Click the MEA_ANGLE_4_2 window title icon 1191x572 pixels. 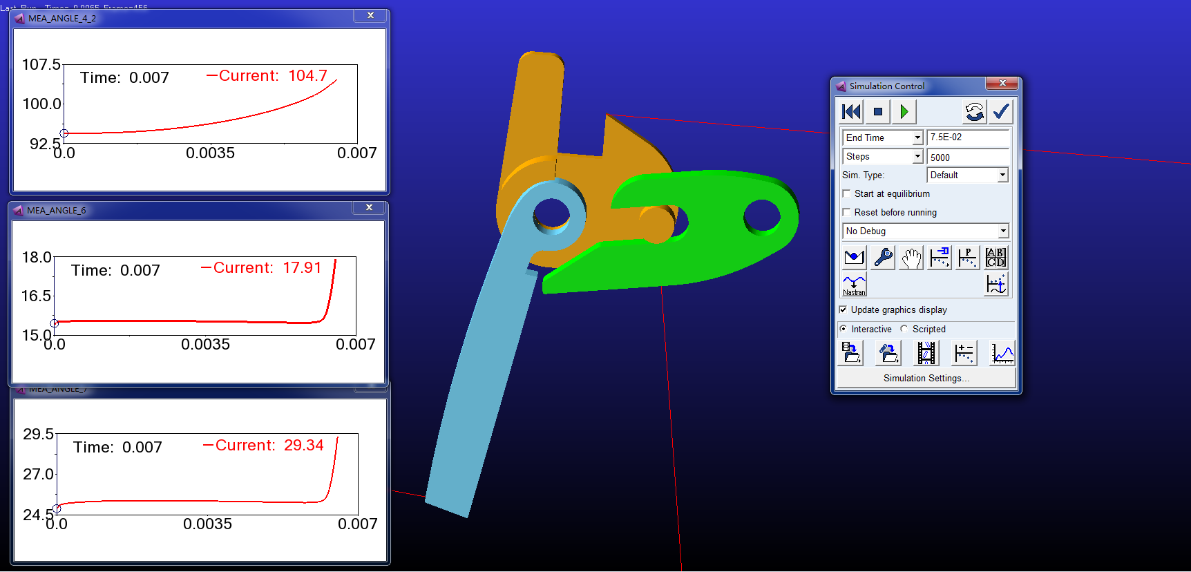(19, 19)
